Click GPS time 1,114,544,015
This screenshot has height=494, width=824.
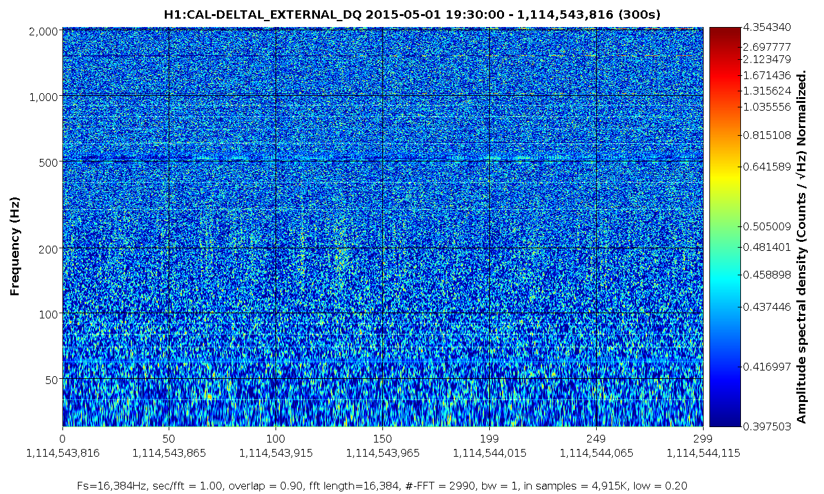click(489, 453)
